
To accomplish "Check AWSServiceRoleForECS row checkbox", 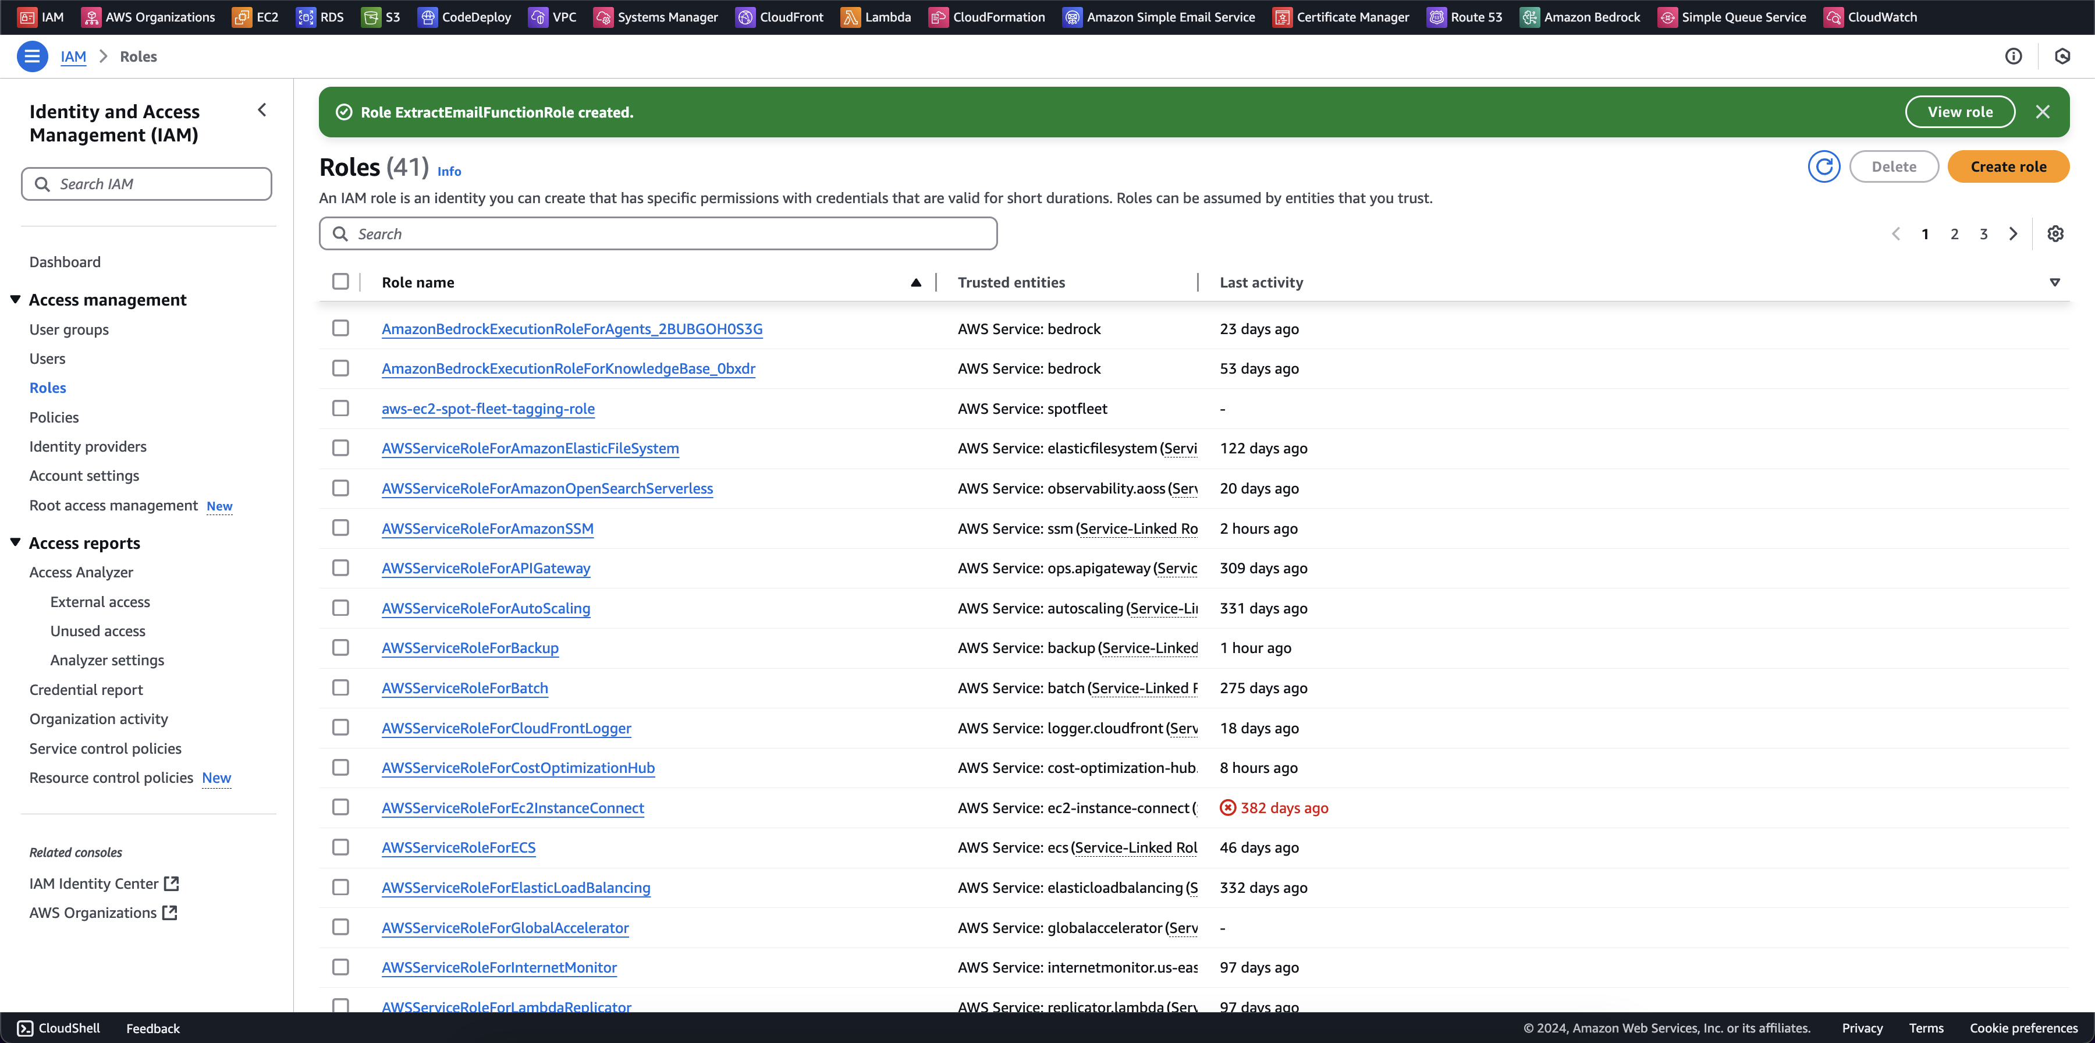I will click(x=340, y=847).
